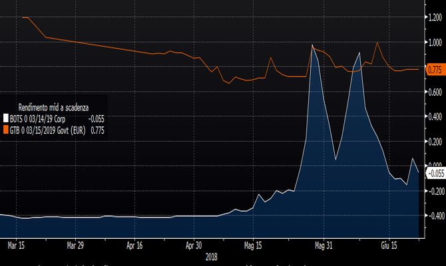The image size is (446, 266).
Task: Click the 1.200 y-axis label
Action: coord(435,18)
